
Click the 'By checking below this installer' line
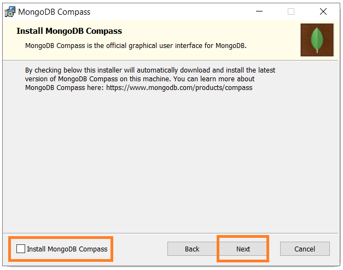(150, 70)
